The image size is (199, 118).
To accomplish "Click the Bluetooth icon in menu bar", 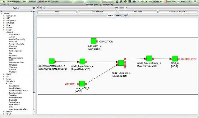I will pyautogui.click(x=138, y=1).
